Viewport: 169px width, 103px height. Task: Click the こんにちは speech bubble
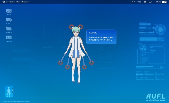101,37
